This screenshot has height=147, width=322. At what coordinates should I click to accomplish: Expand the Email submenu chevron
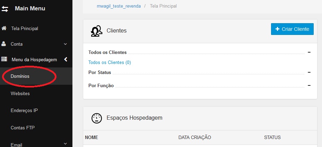tap(65, 144)
